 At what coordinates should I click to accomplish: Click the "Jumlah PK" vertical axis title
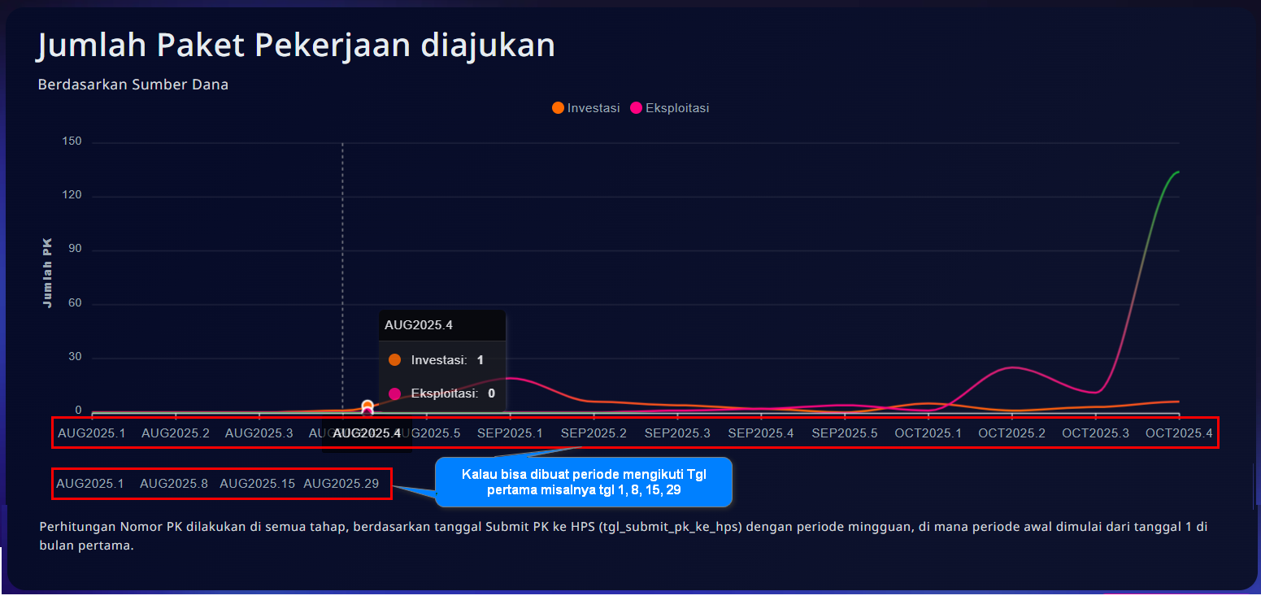pos(47,273)
